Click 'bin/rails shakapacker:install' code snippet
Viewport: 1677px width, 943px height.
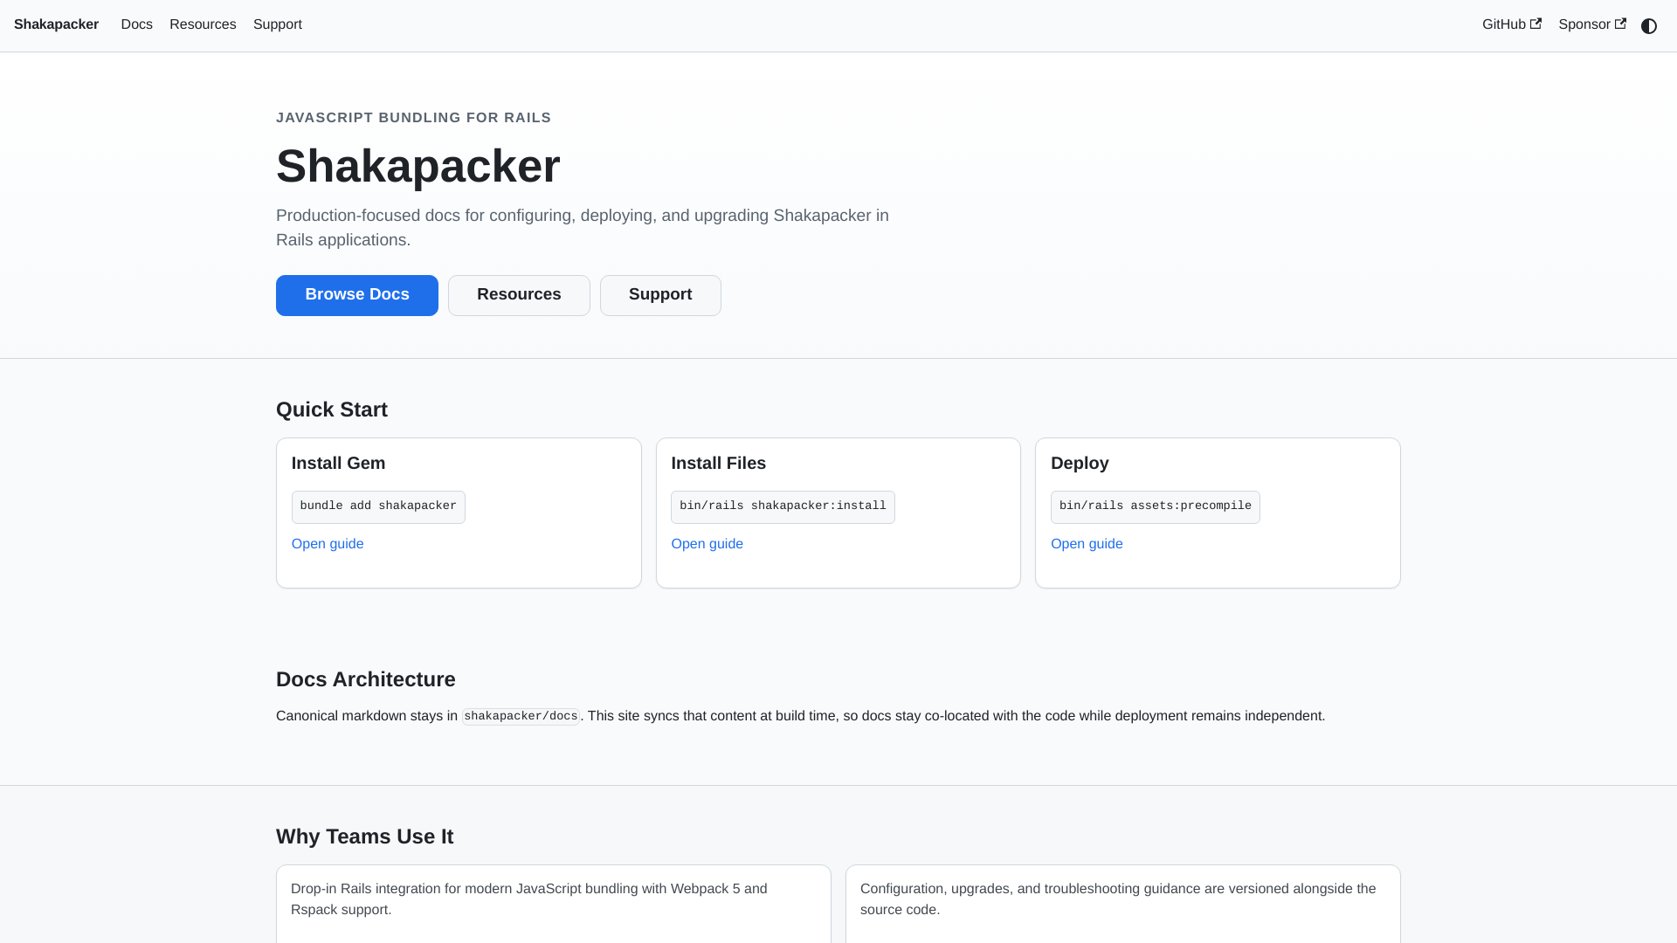coord(783,506)
